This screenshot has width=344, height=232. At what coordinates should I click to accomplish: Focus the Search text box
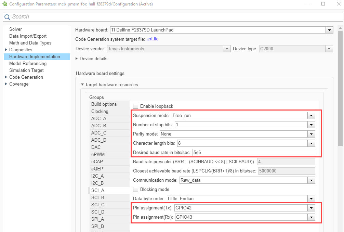(x=171, y=17)
